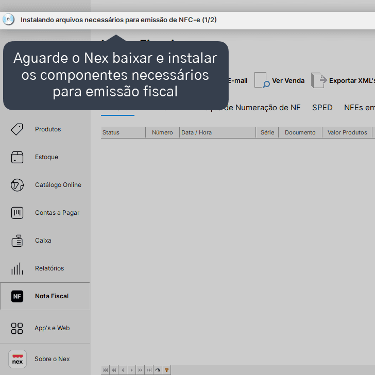Sort by the Documento column header
The height and width of the screenshot is (375, 375).
[x=300, y=132]
